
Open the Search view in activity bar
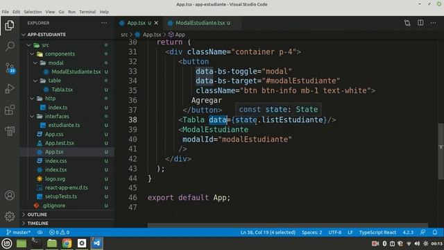(x=10, y=47)
